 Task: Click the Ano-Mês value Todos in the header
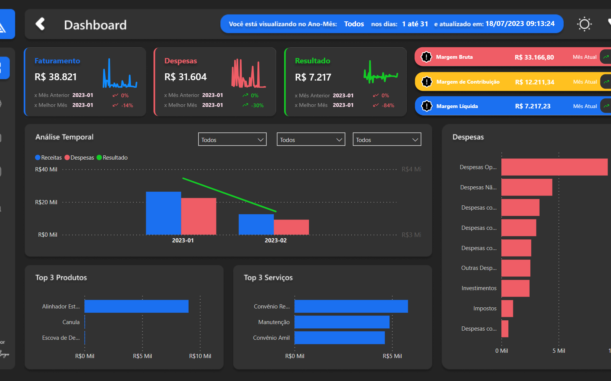[354, 24]
